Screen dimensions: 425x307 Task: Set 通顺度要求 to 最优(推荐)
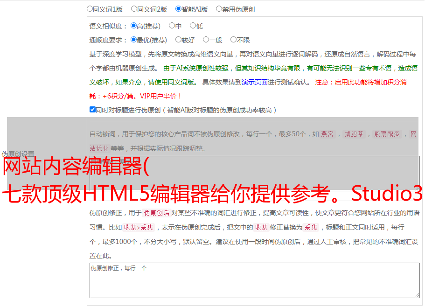click(133, 40)
